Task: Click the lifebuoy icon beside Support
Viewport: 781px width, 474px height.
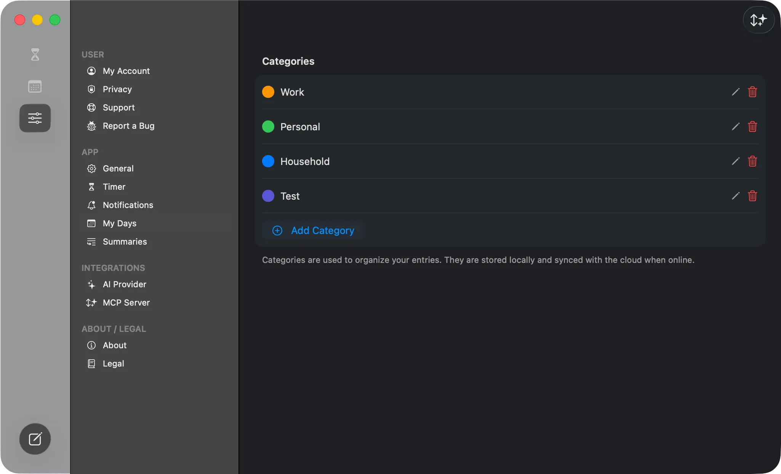Action: [x=91, y=107]
